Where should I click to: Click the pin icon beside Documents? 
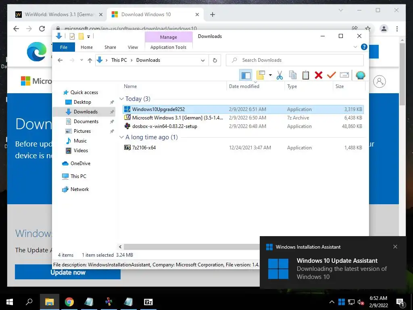click(x=112, y=121)
